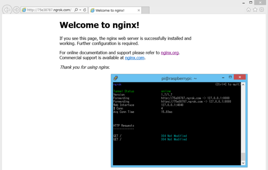Click the '(Ctrl+C to quit)' text
This screenshot has width=268, height=170.
coord(228,84)
